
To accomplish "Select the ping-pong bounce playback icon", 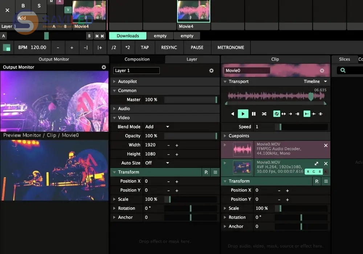I will click(x=284, y=114).
